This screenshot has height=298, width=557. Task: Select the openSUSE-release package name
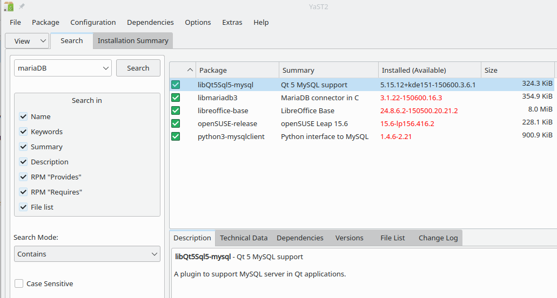pos(227,123)
